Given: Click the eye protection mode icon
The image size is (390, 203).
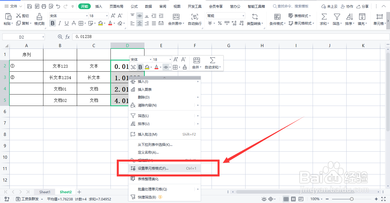Looking at the screenshot, I should (x=264, y=199).
